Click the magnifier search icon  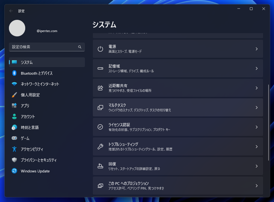coord(80,47)
